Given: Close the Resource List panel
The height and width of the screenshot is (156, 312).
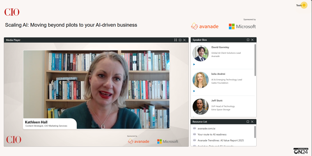Looking at the screenshot, I should 252,122.
